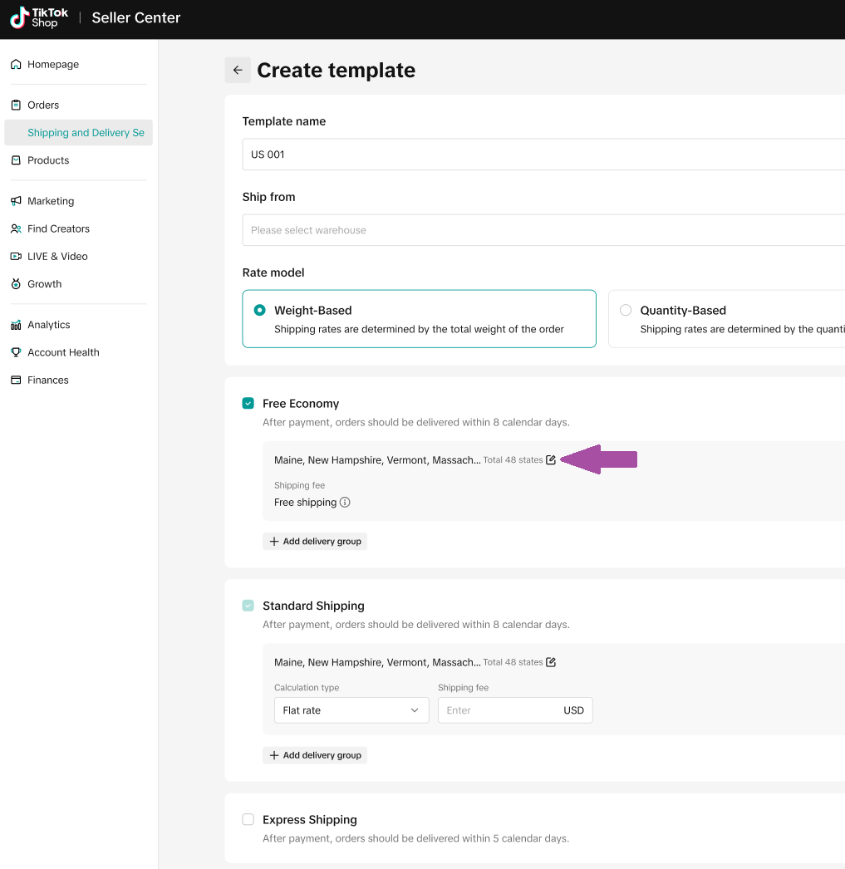Image resolution: width=845 pixels, height=869 pixels.
Task: Edit the Free Economy states list icon
Action: click(x=551, y=460)
